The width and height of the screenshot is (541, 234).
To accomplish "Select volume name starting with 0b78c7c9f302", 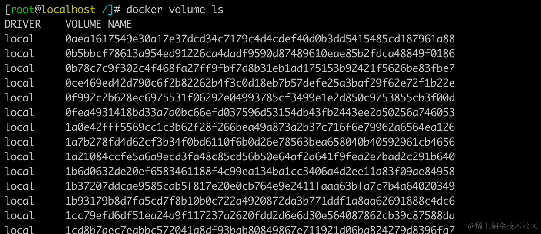I will [x=260, y=68].
